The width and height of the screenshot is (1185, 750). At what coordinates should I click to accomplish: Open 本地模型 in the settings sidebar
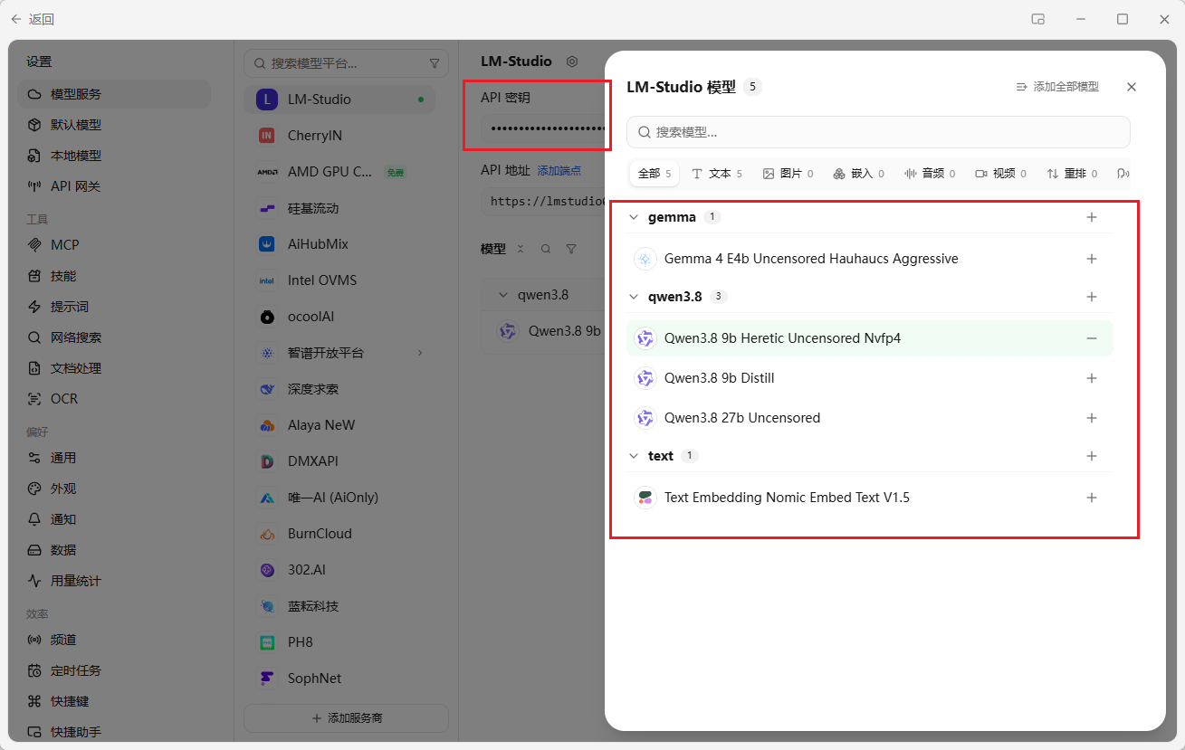pyautogui.click(x=113, y=156)
